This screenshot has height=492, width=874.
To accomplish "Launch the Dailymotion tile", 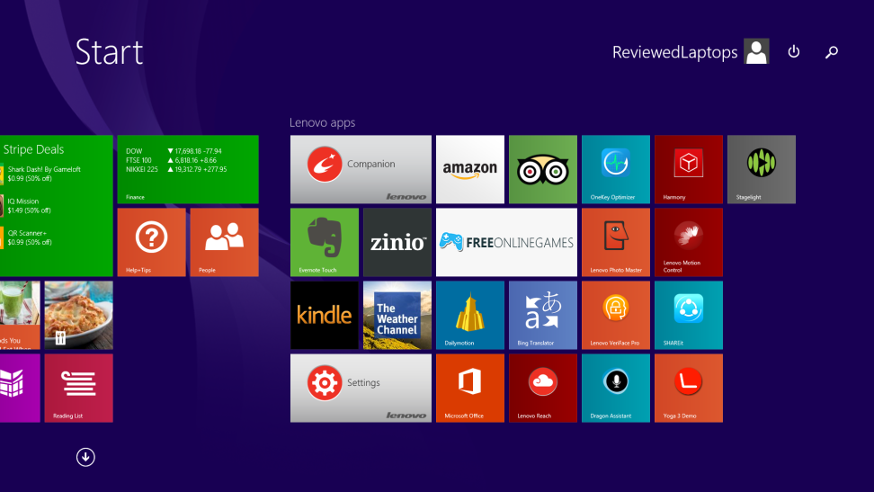I will [x=470, y=315].
